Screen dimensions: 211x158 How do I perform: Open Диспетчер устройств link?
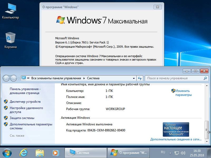click(x=25, y=102)
